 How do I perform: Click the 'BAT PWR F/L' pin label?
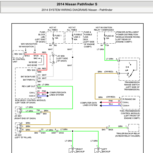tap(29, 80)
